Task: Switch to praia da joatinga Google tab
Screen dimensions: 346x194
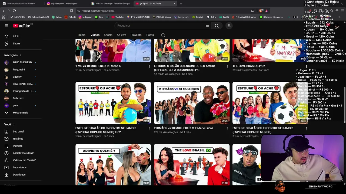Action: [x=111, y=4]
